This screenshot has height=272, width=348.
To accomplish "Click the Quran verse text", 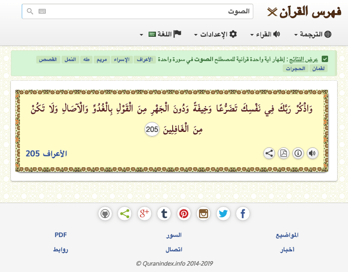I will pyautogui.click(x=172, y=119).
